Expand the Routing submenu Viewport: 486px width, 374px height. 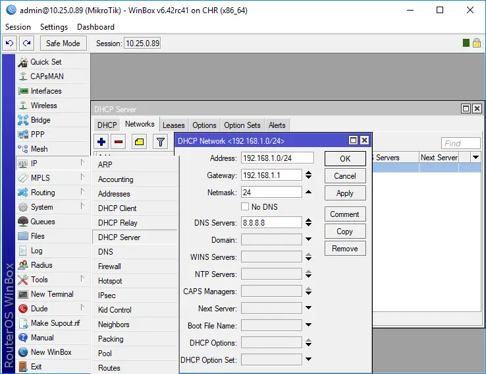click(x=82, y=191)
